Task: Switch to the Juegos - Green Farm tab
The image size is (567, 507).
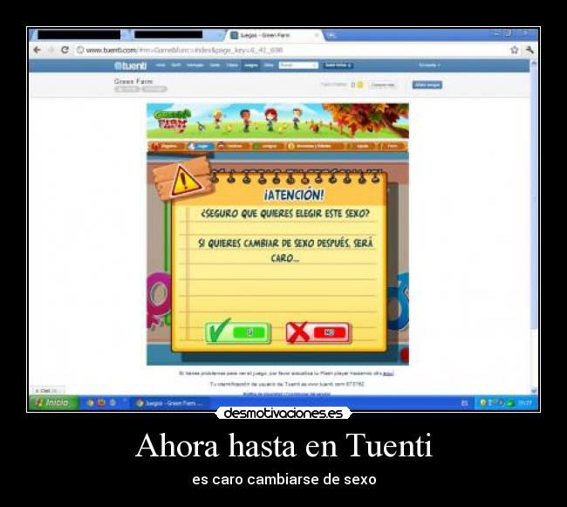Action: point(273,35)
